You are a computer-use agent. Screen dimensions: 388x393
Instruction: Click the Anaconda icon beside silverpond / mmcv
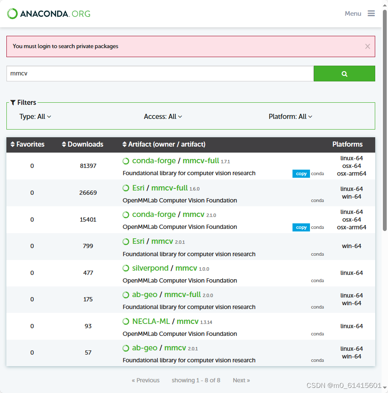coord(126,268)
